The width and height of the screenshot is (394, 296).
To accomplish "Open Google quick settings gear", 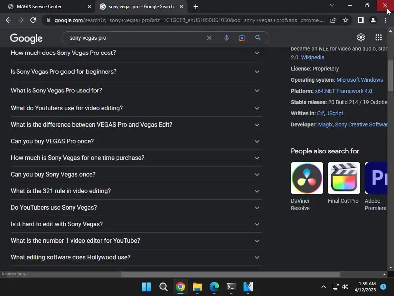I will coord(361,37).
